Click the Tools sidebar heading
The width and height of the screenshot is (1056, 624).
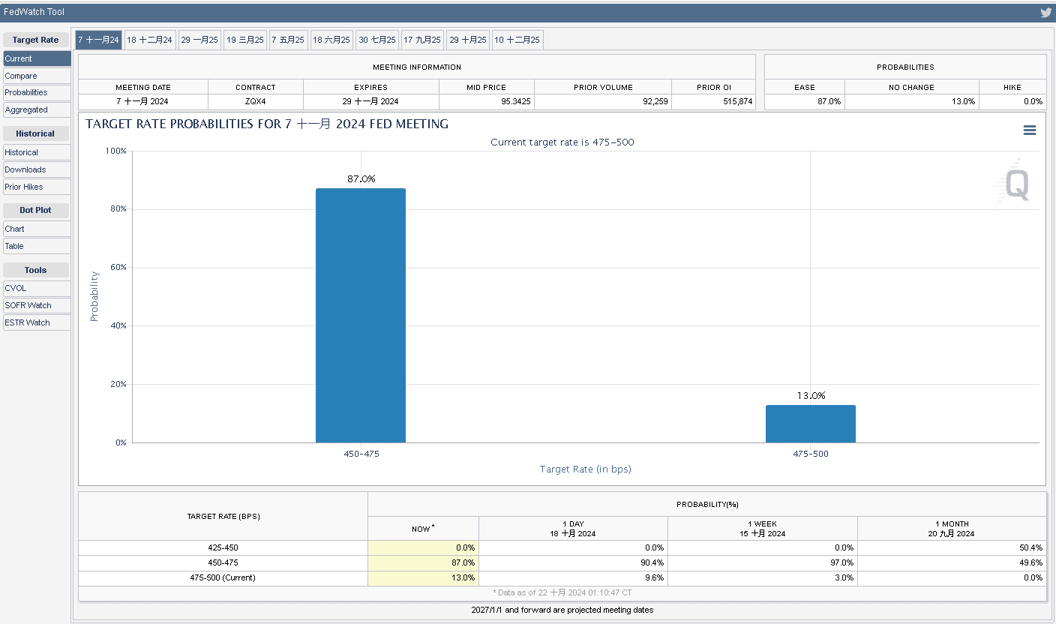(35, 270)
